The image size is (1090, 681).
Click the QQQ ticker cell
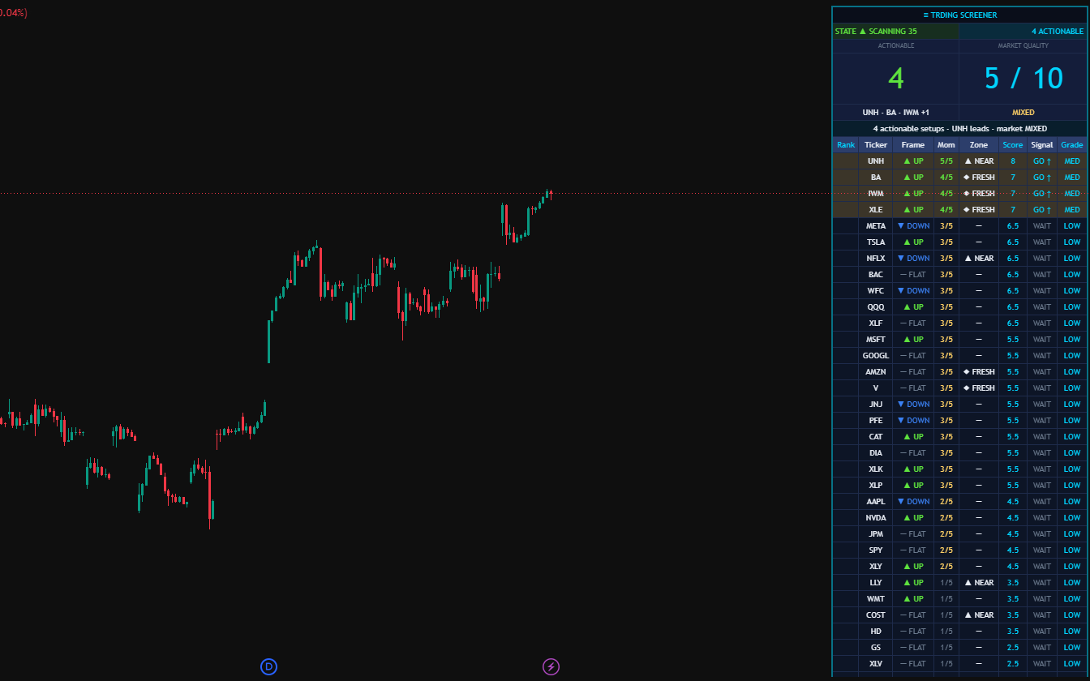876,307
